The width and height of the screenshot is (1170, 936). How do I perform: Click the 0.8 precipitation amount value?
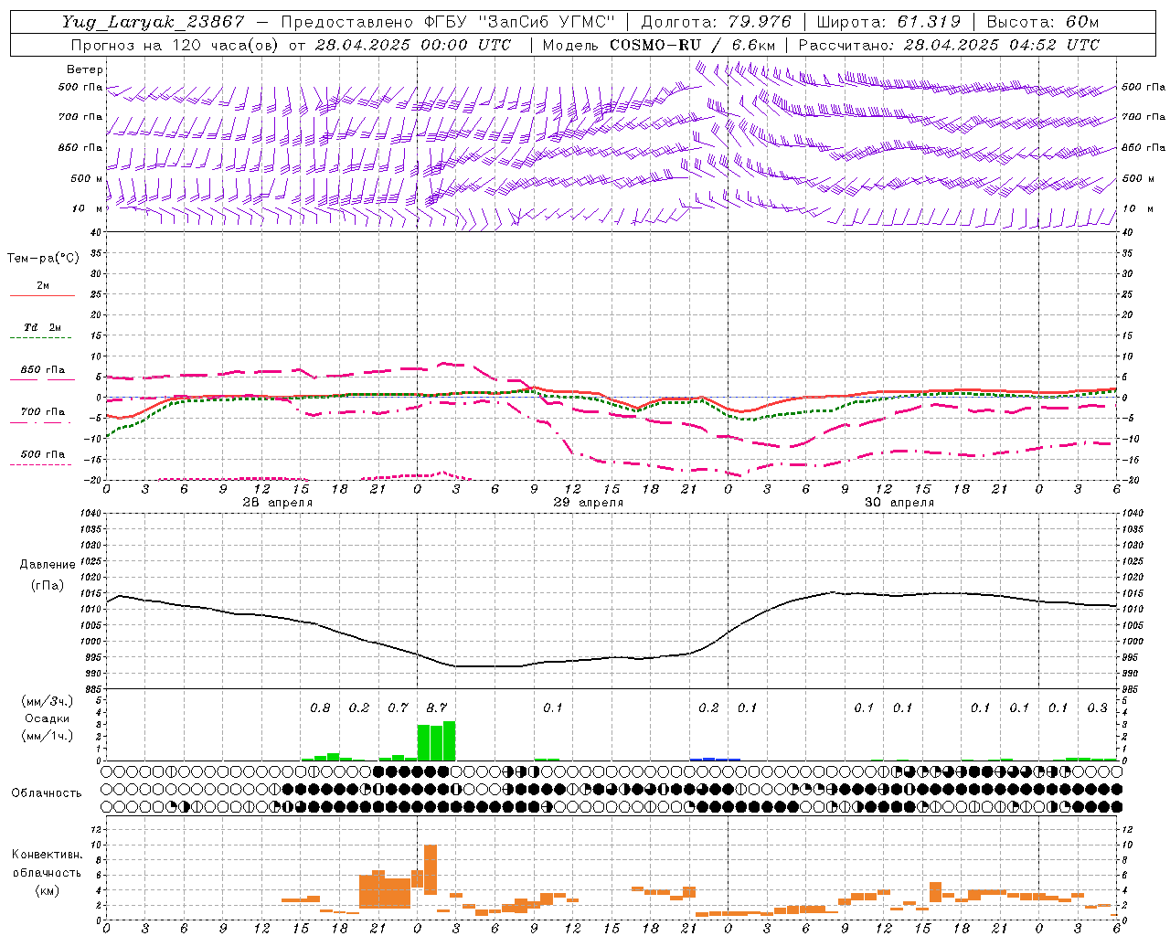pos(320,707)
